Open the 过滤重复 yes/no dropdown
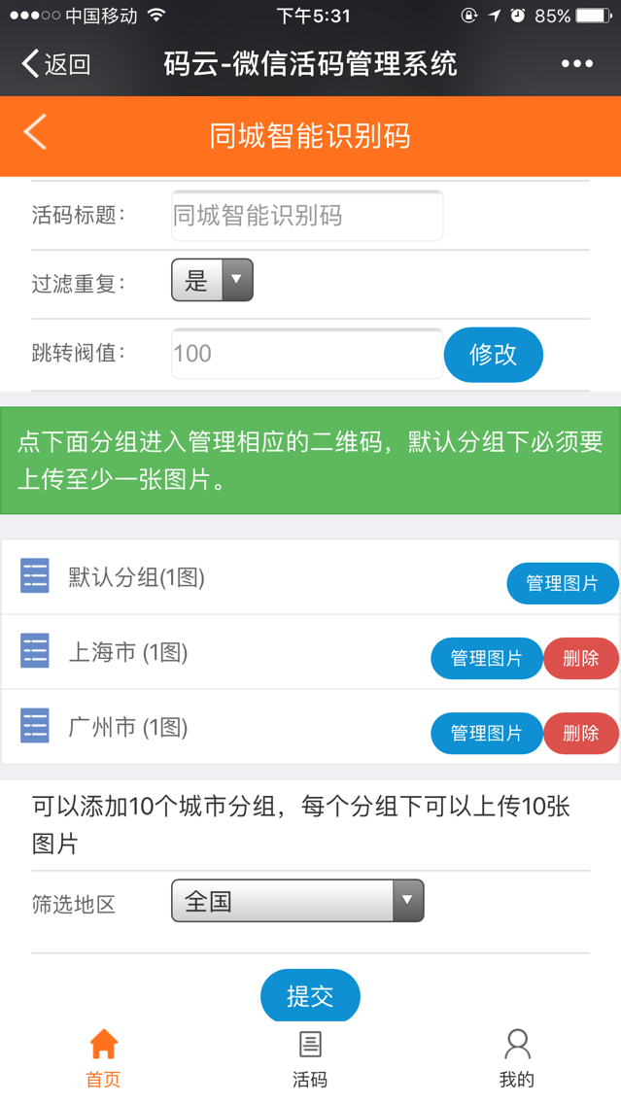621x1104 pixels. tap(211, 280)
